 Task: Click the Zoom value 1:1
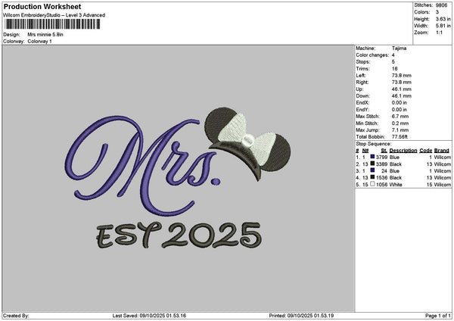[x=439, y=33]
